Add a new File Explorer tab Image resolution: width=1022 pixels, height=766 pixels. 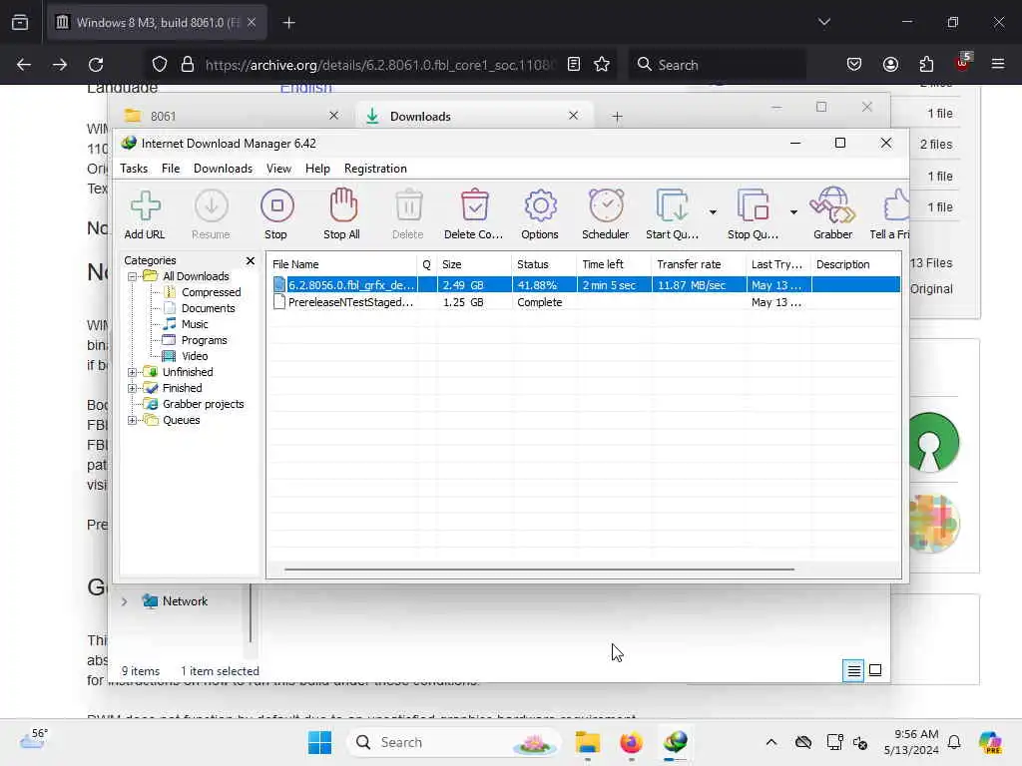coord(617,117)
